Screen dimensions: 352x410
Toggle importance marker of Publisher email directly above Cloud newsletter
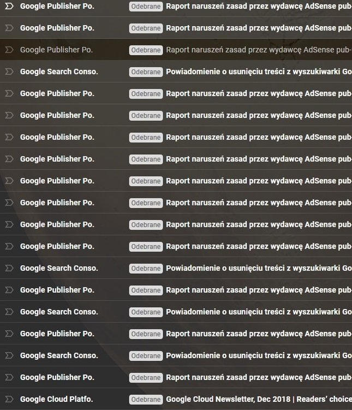[9, 377]
